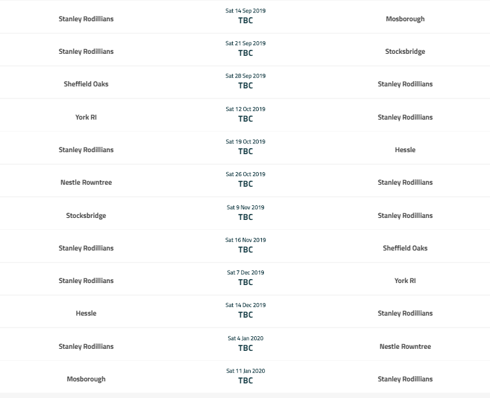Open the Sat 21 Sep 2019 TBC match

point(245,49)
